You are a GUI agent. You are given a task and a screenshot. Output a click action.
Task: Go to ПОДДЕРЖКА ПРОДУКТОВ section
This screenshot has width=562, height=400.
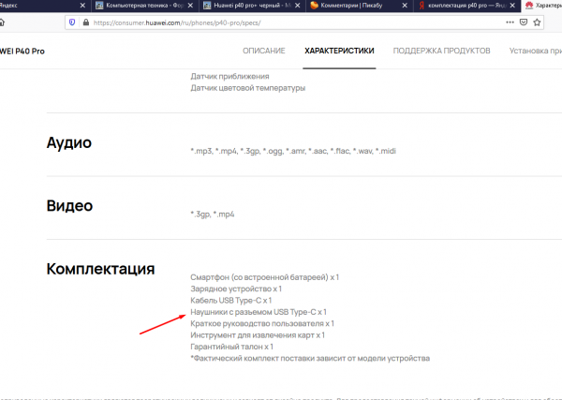click(441, 50)
